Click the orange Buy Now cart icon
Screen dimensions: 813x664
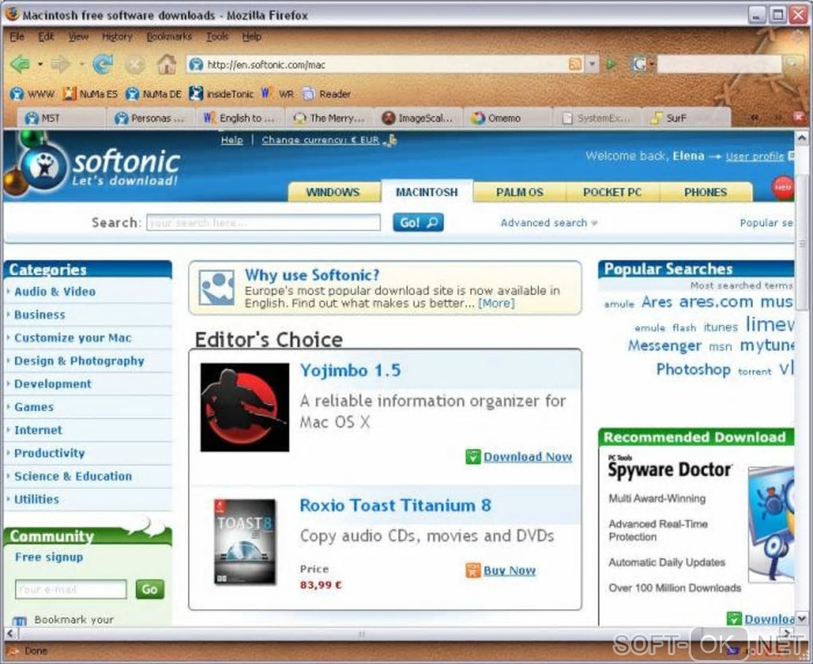[x=473, y=570]
